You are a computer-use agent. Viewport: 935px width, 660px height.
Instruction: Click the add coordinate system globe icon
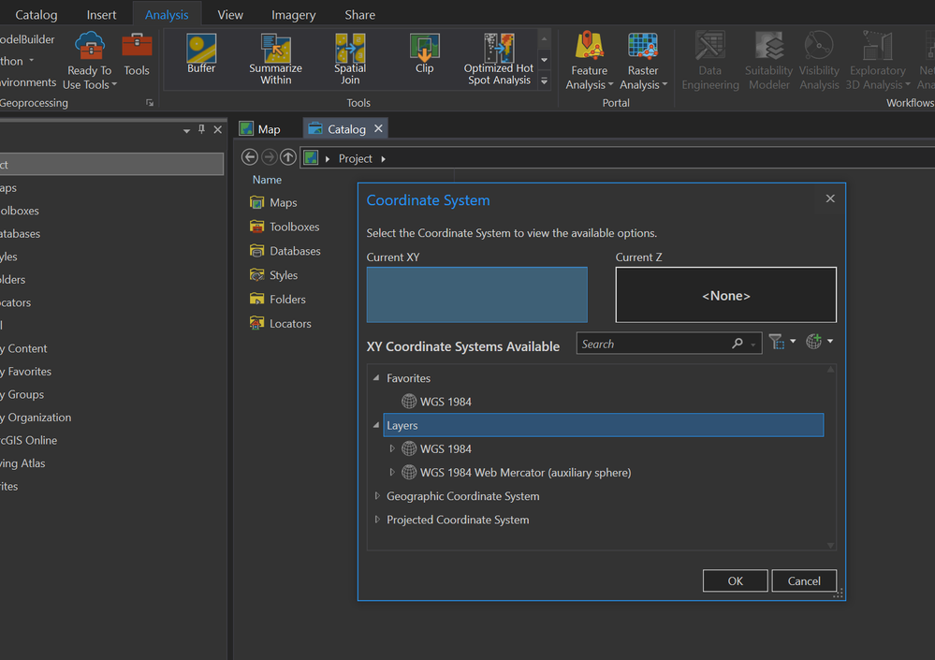813,343
